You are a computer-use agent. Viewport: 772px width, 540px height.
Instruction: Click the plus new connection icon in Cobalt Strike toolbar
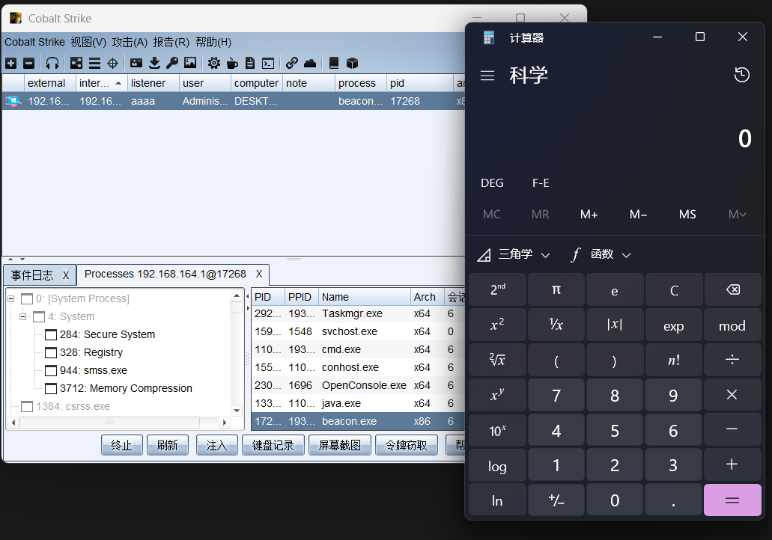coord(10,63)
